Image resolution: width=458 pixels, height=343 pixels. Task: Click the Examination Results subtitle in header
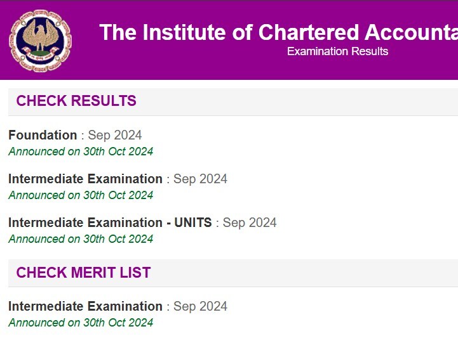[337, 51]
